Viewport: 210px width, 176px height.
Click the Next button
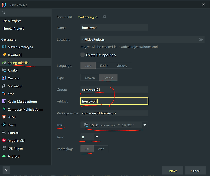(x=173, y=171)
